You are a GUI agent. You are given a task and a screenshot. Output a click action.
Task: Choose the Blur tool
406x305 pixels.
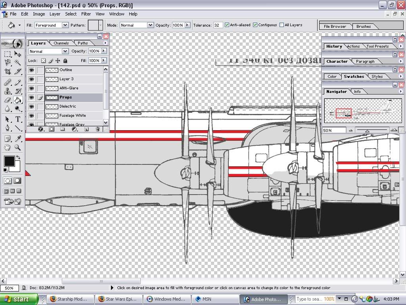8,108
